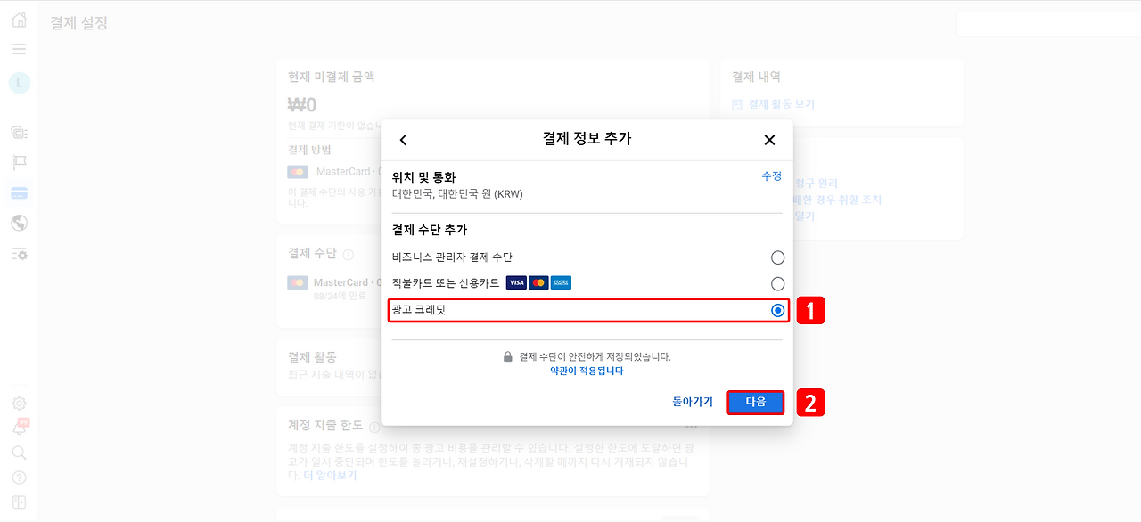Viewport: 1141px width, 522px height.
Task: Open the settings gear in the lower sidebar
Action: [x=19, y=403]
